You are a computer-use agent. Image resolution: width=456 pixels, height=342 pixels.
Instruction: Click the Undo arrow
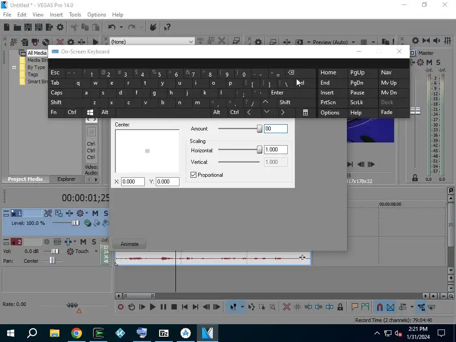coord(112,27)
